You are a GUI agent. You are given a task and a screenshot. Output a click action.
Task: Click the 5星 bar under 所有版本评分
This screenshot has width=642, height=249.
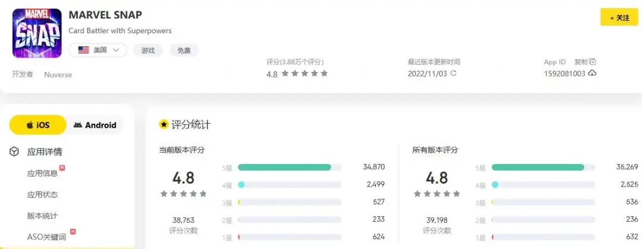543,167
